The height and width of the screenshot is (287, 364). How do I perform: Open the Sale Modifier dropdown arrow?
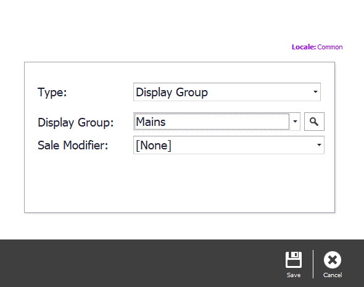point(319,145)
